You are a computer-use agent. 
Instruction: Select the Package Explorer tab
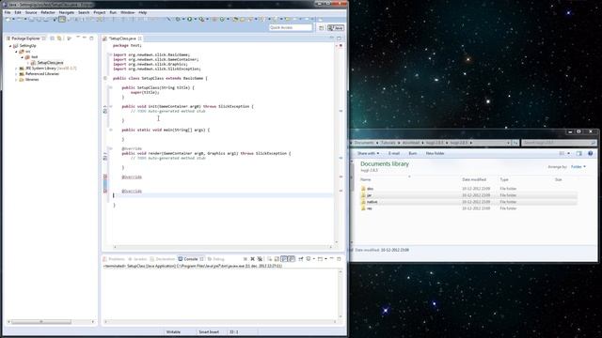(x=25, y=38)
